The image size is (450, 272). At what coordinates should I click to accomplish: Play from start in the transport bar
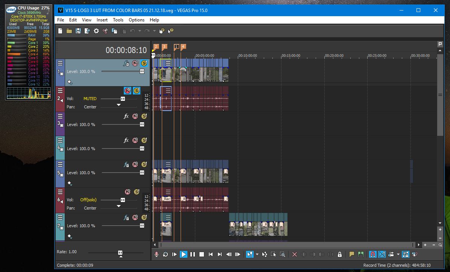[175, 254]
